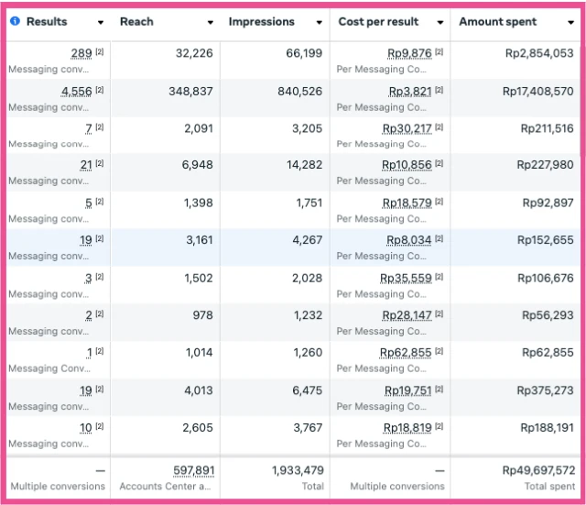
Task: Expand the Cost per result dropdown arrow
Action: (x=439, y=22)
